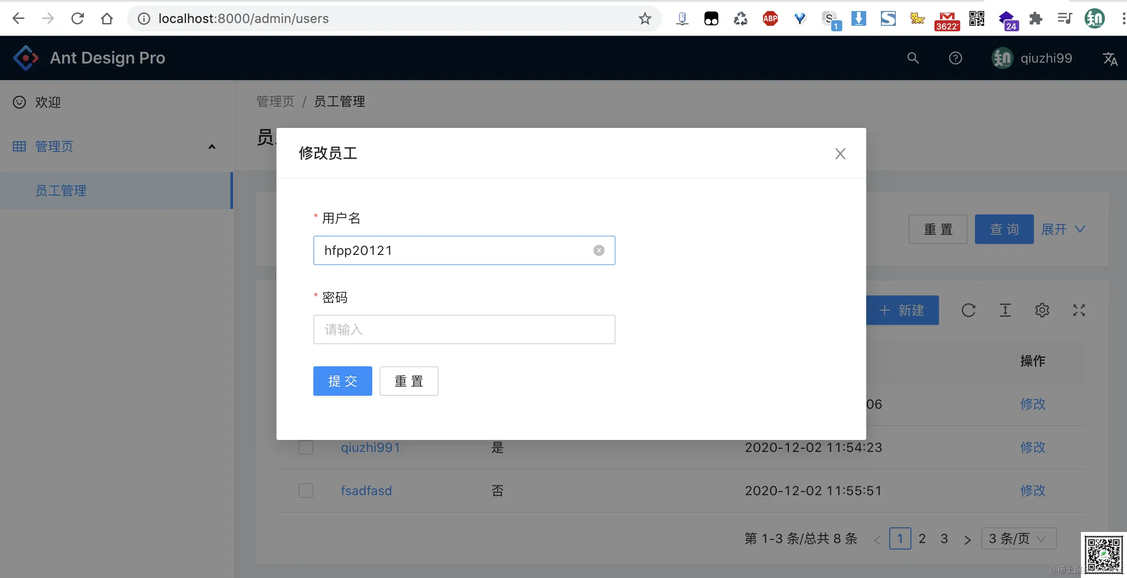Open table density icon

1005,310
